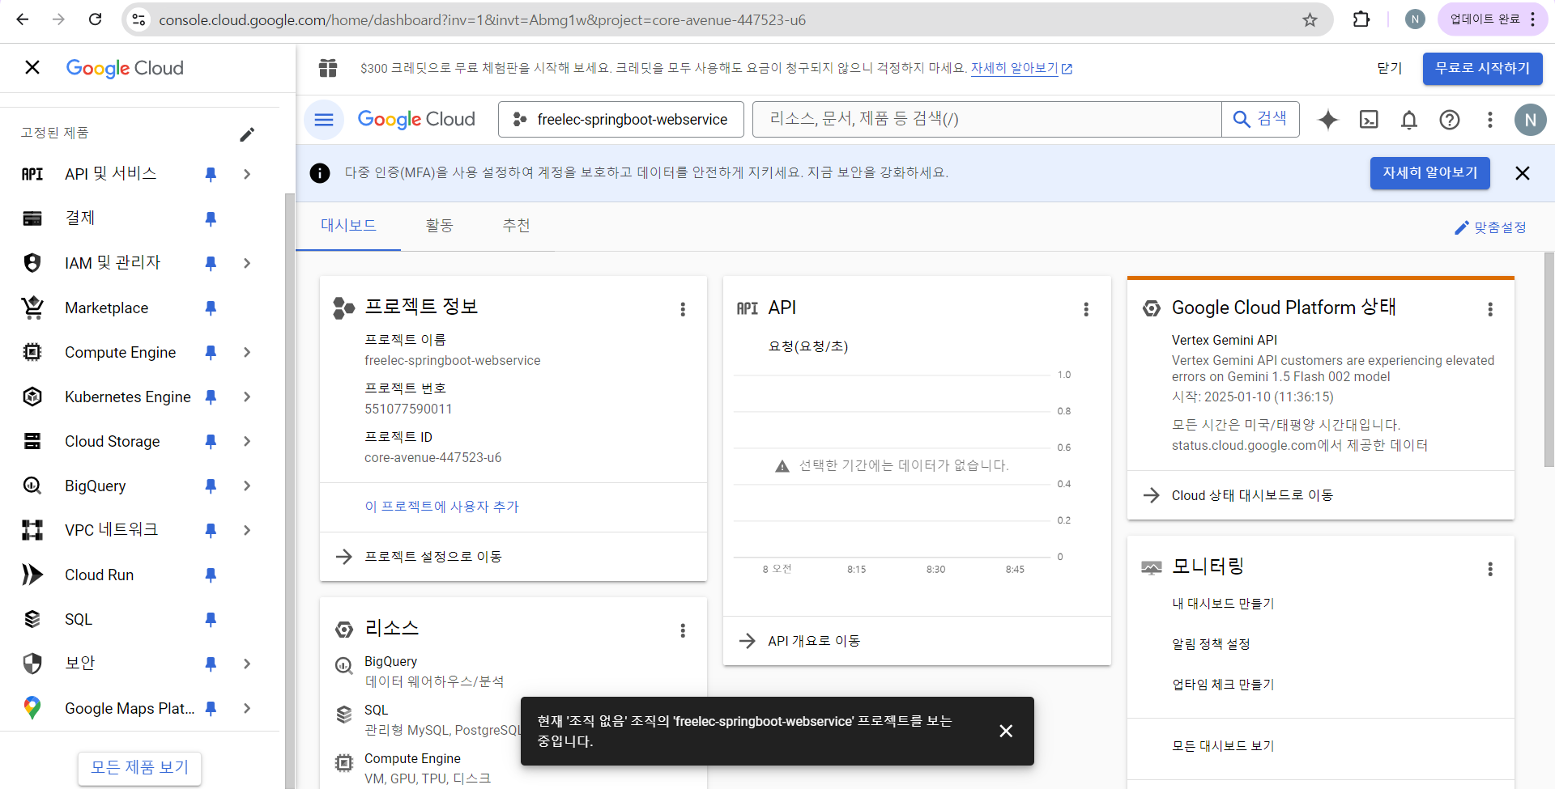The height and width of the screenshot is (789, 1555).
Task: Click 모든 제품 보기 button
Action: tap(139, 767)
